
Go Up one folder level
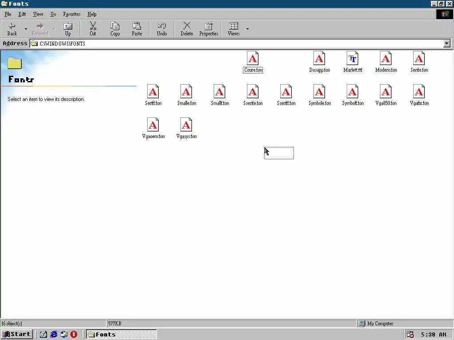(68, 29)
